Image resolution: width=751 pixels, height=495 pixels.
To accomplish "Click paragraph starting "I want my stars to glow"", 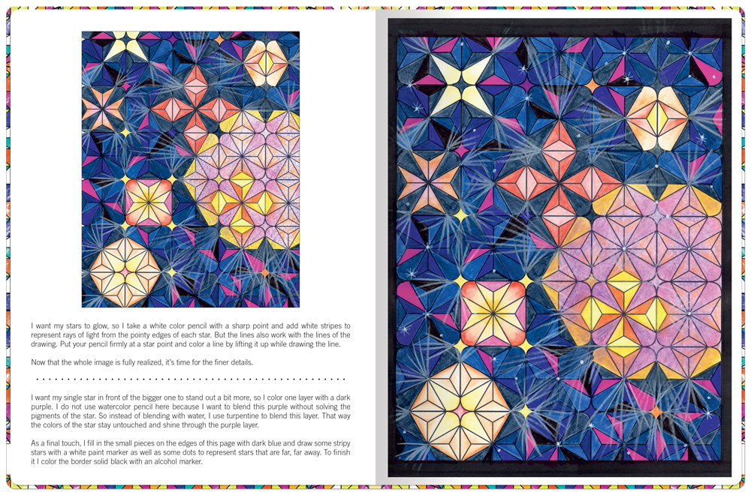I will pos(191,334).
